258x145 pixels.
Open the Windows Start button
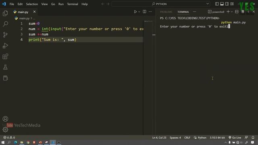(x=3, y=142)
